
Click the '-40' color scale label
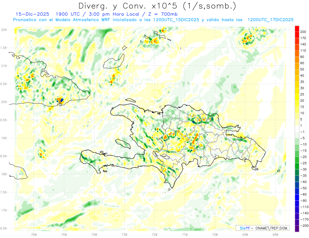point(304,182)
